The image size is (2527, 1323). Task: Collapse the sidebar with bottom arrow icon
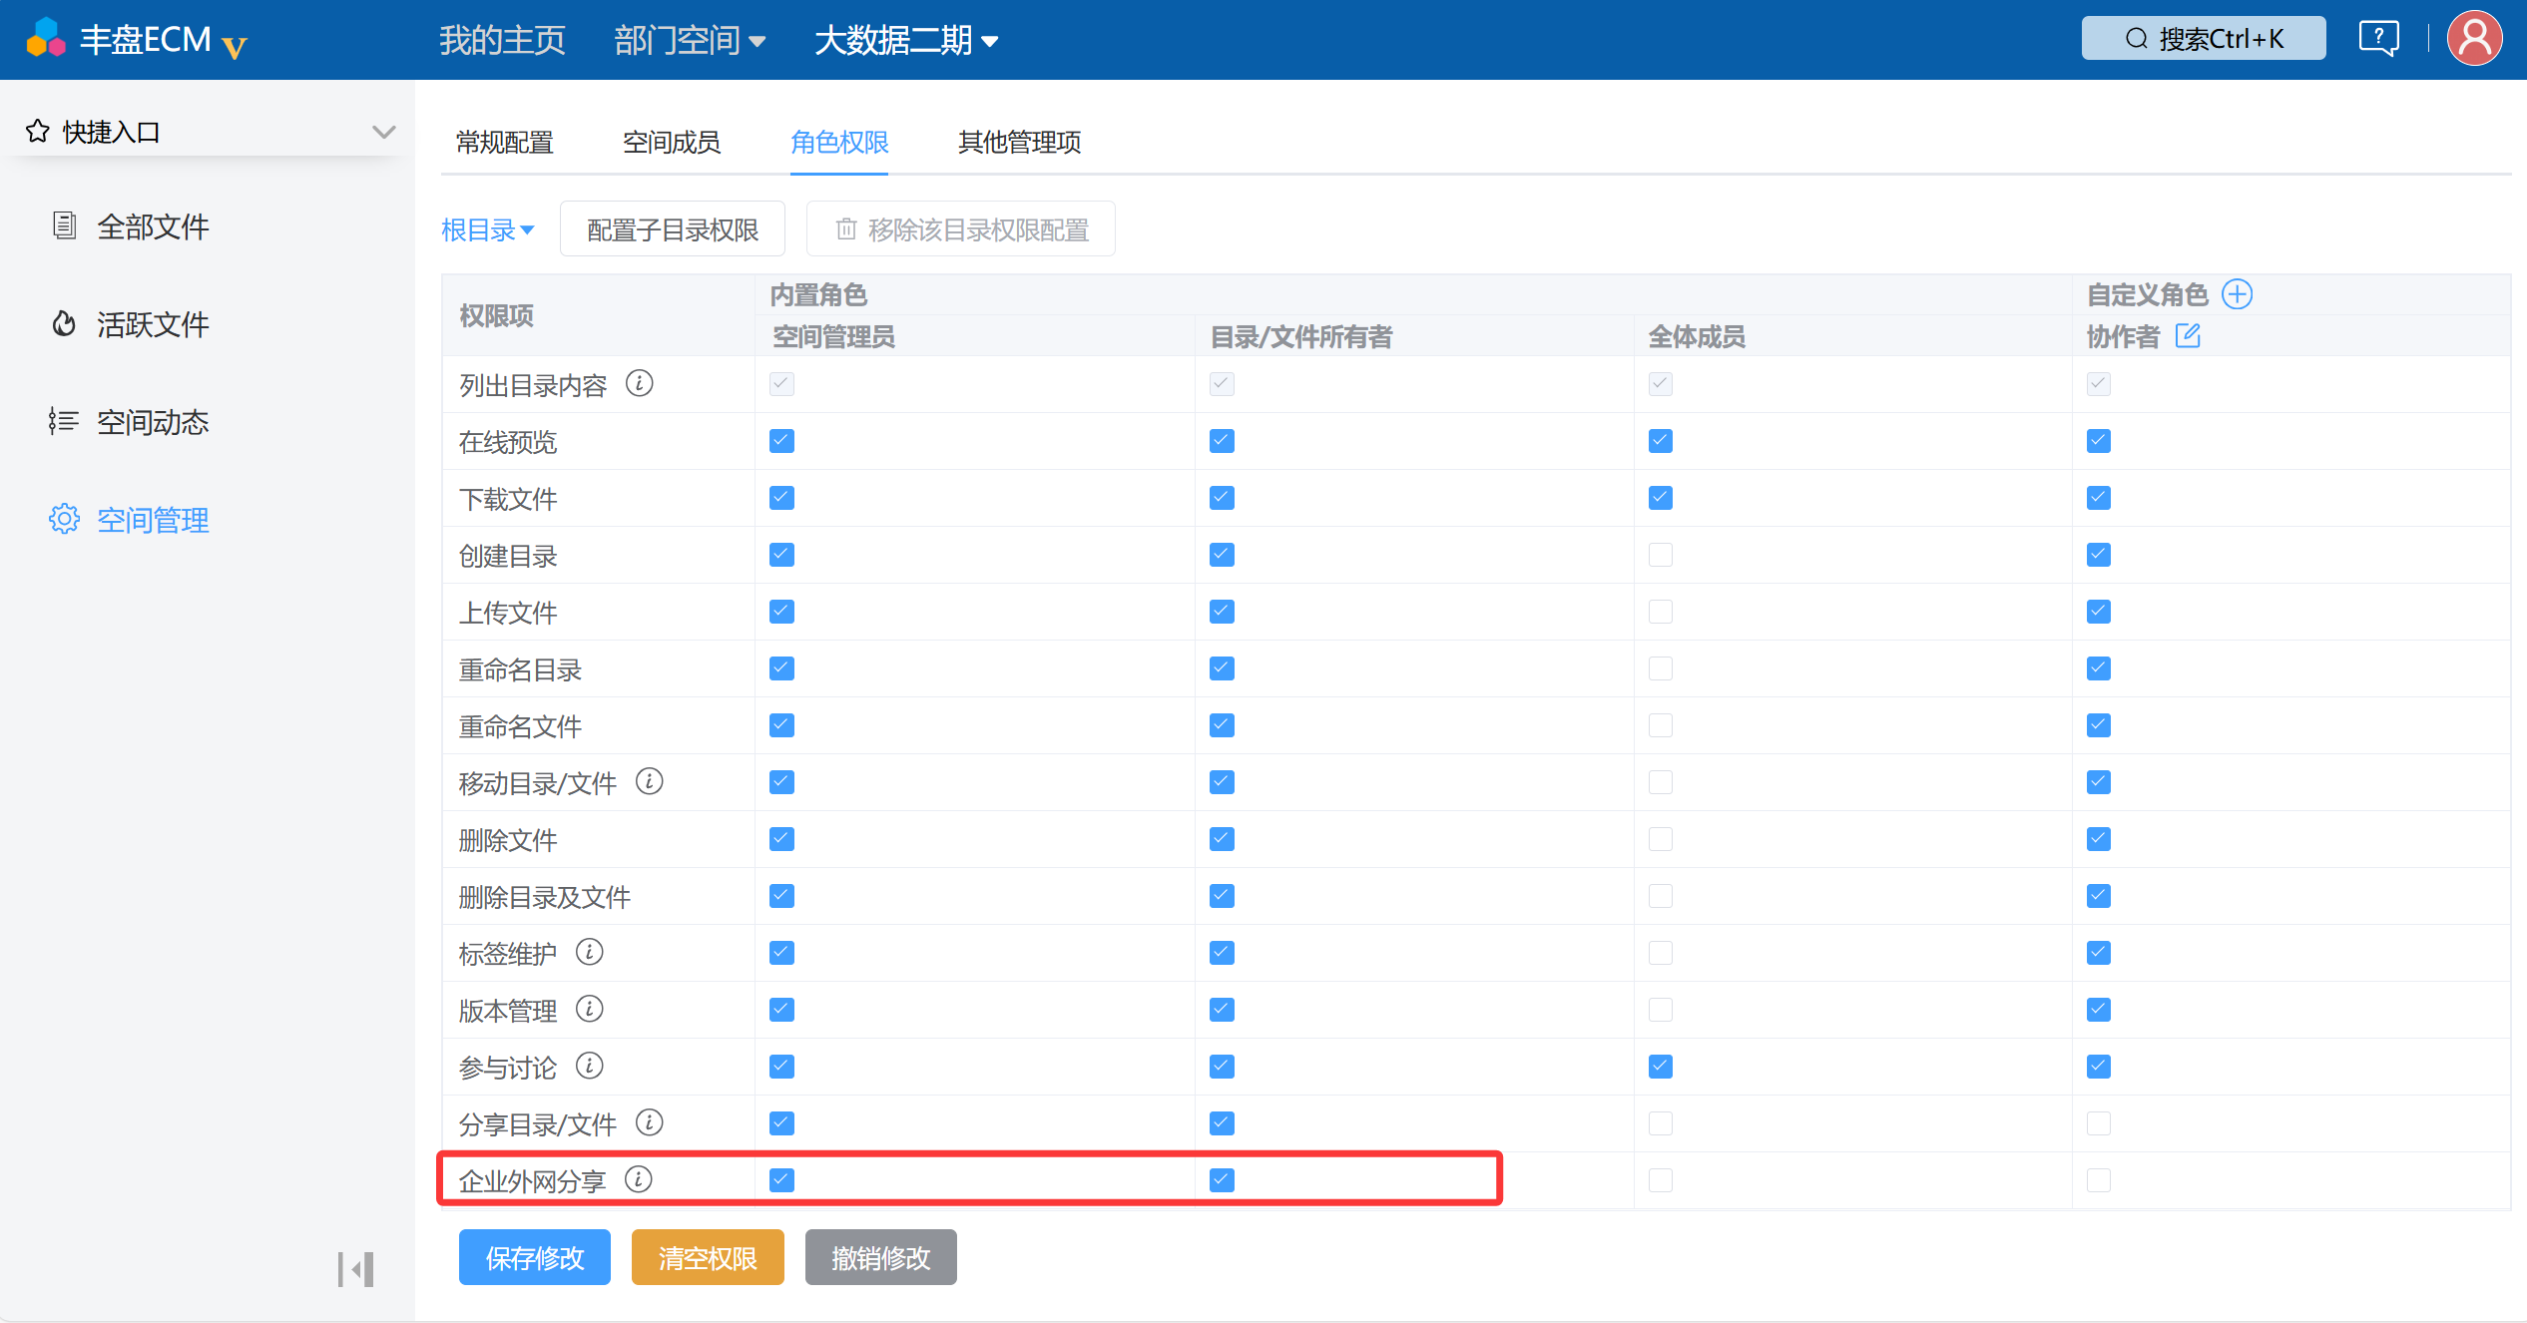point(355,1269)
